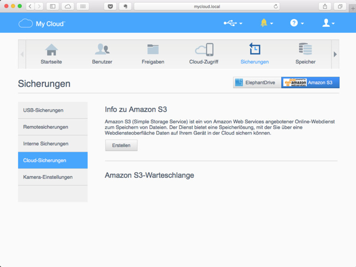Click the mycloud.local address bar
Viewport: 356px width, 267px height.
click(x=207, y=6)
